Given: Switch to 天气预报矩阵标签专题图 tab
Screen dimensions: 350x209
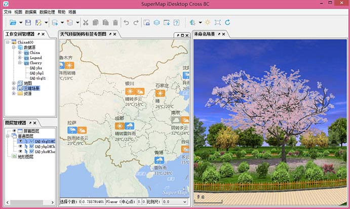Looking at the screenshot, I should click(x=83, y=34).
